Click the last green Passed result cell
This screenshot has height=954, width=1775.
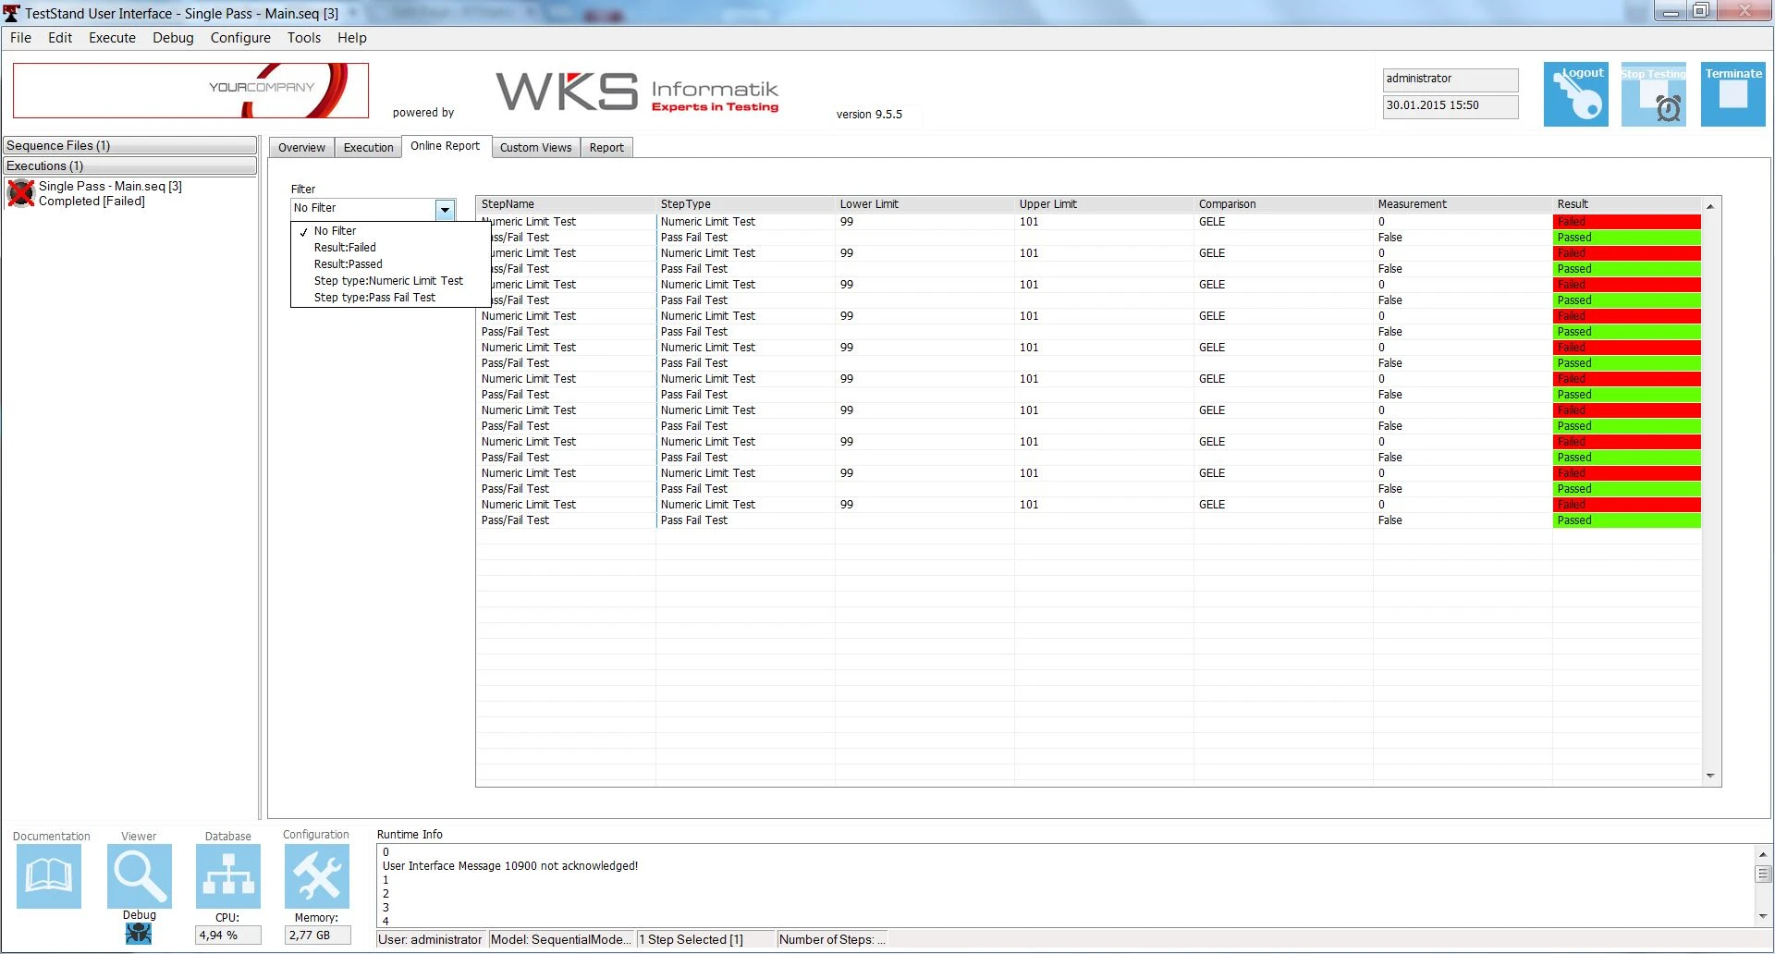[x=1627, y=520]
